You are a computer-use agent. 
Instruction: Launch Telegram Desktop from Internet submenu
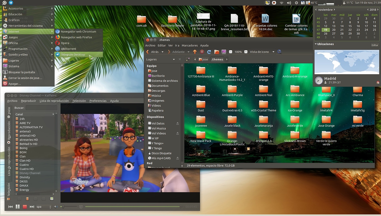(x=79, y=55)
